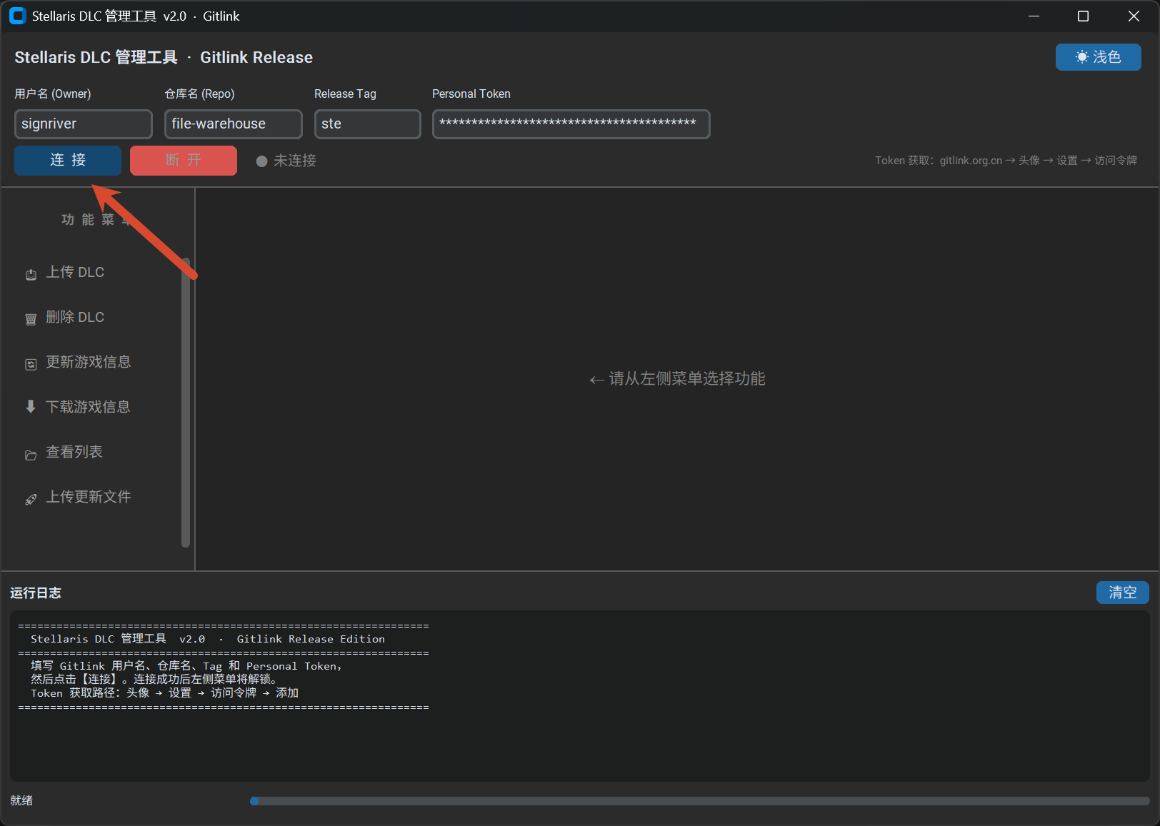Close the Stellaris DLC window
The height and width of the screenshot is (826, 1160).
1134,16
